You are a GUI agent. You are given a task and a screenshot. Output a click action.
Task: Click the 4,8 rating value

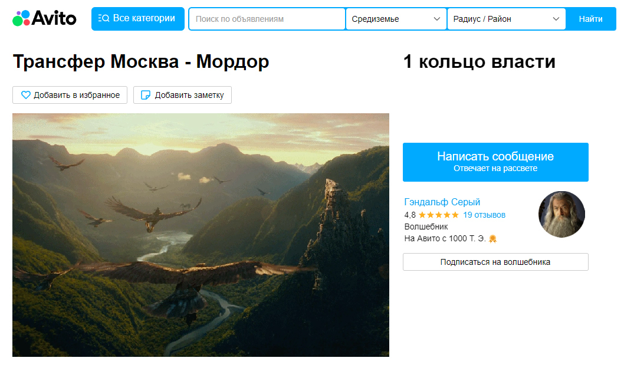pos(410,215)
